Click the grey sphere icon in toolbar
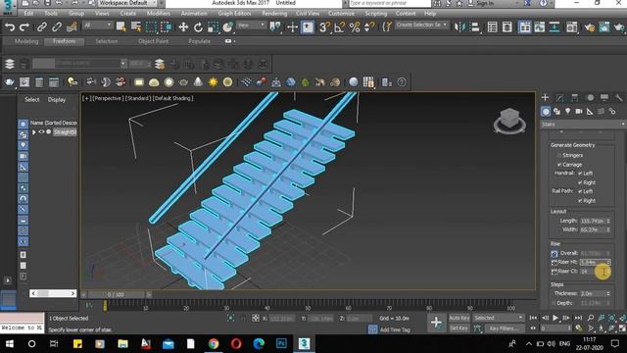 coord(354,82)
